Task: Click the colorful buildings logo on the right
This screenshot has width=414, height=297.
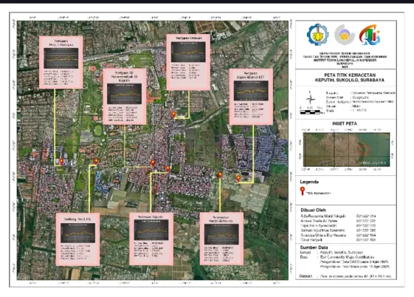Action: [369, 35]
